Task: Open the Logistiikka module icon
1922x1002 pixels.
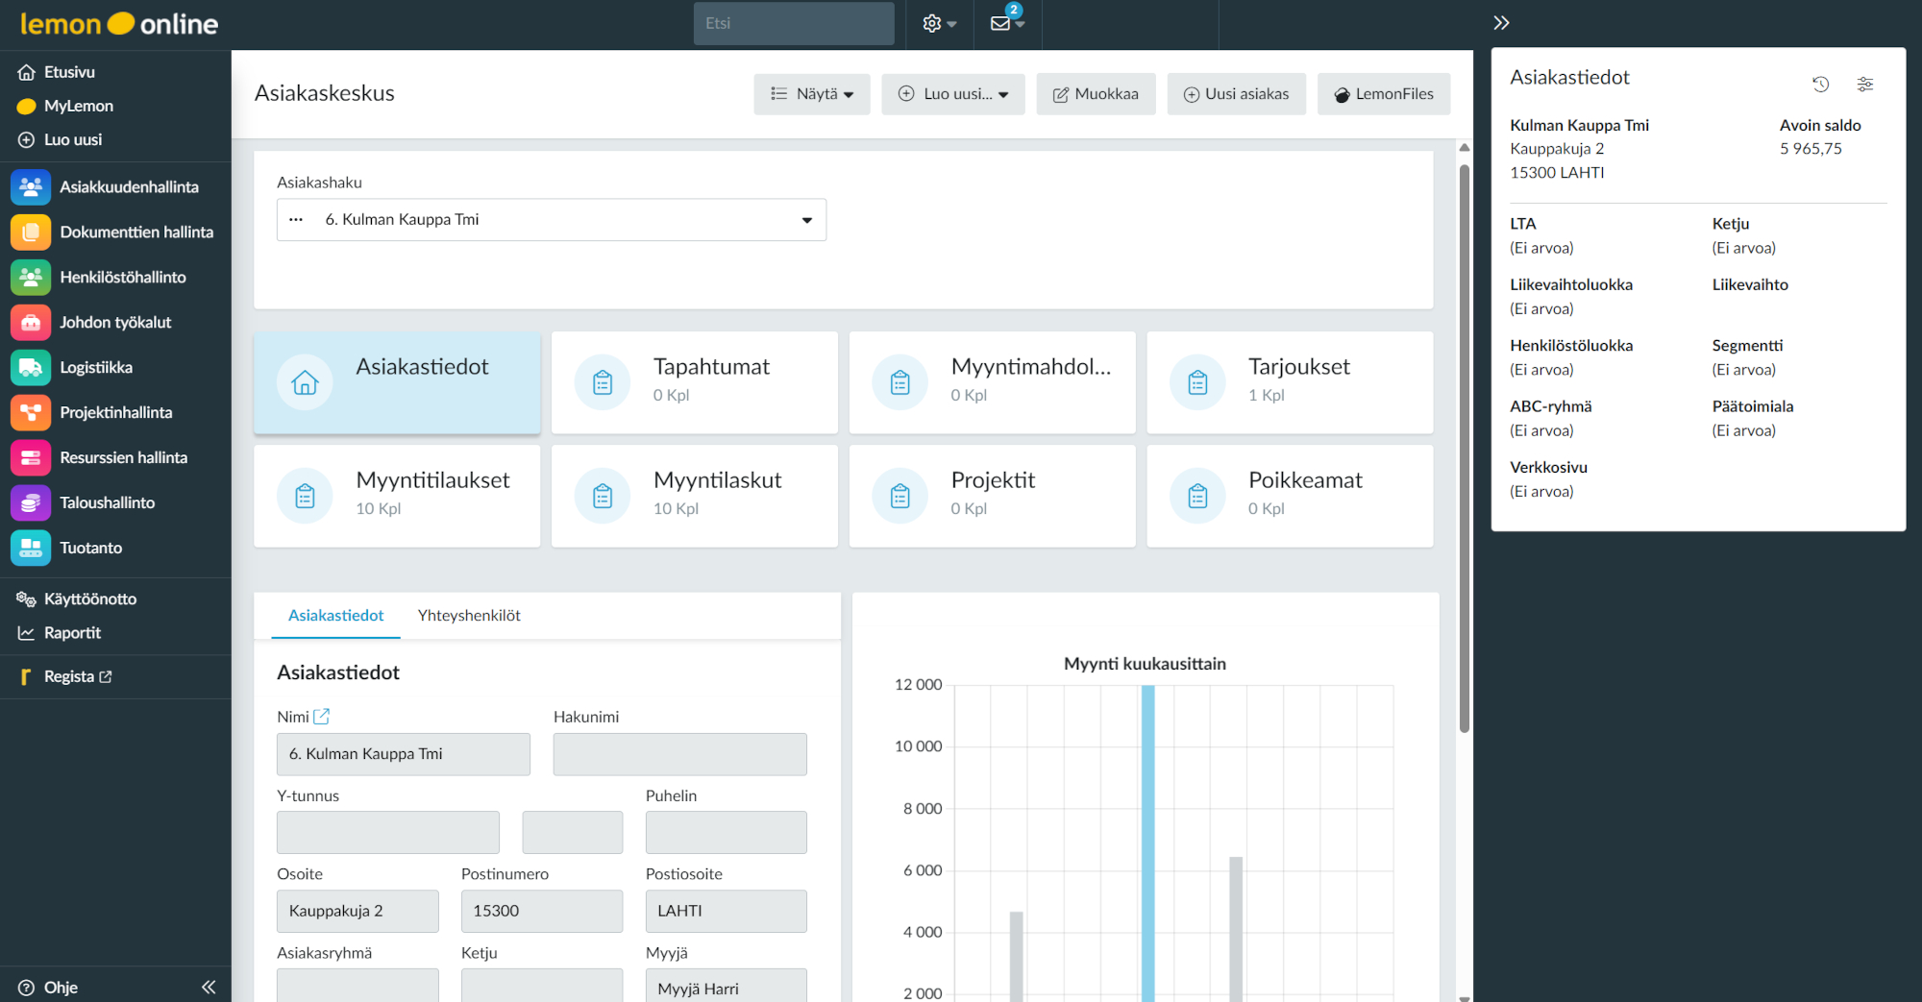Action: click(30, 367)
